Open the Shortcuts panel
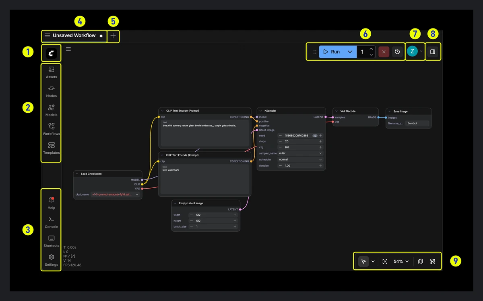Screen dimensions: 483x301 [x=52, y=241]
